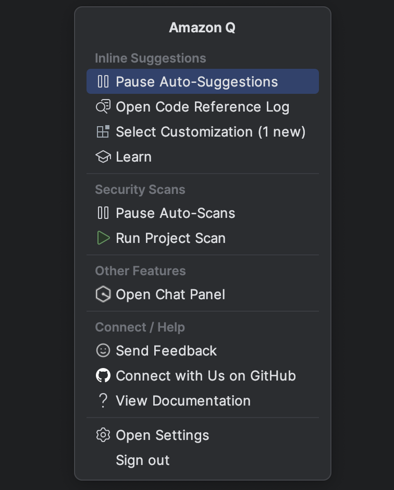Click the gear icon next to Open Settings
The width and height of the screenshot is (394, 490).
coord(103,435)
